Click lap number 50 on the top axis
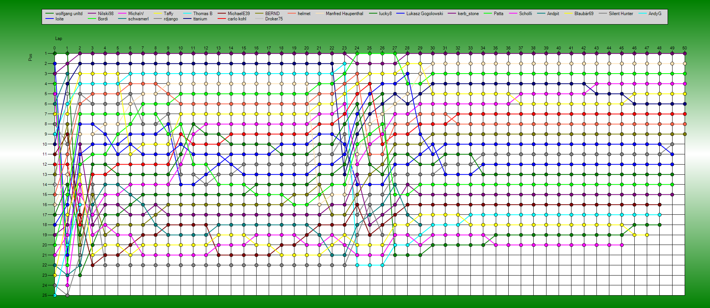The image size is (710, 308). point(685,48)
